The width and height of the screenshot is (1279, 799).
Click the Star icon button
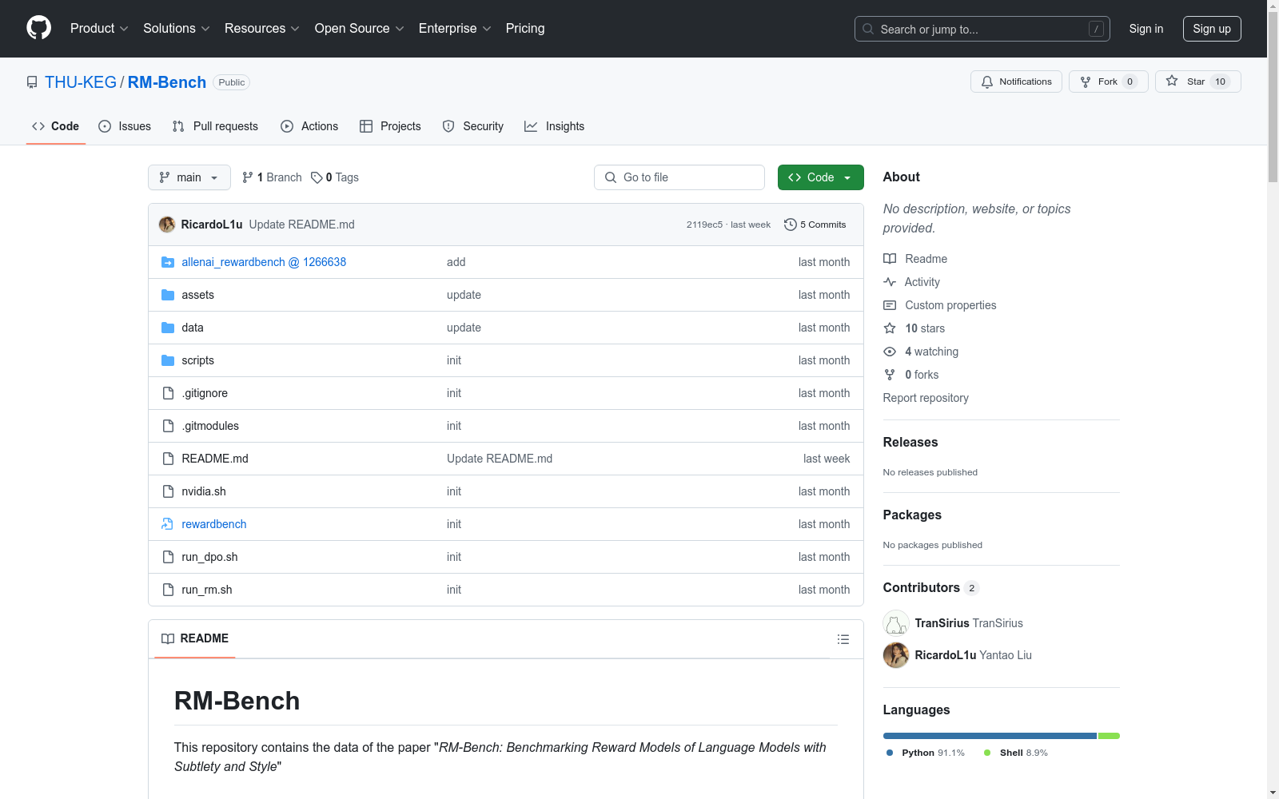tap(1197, 81)
